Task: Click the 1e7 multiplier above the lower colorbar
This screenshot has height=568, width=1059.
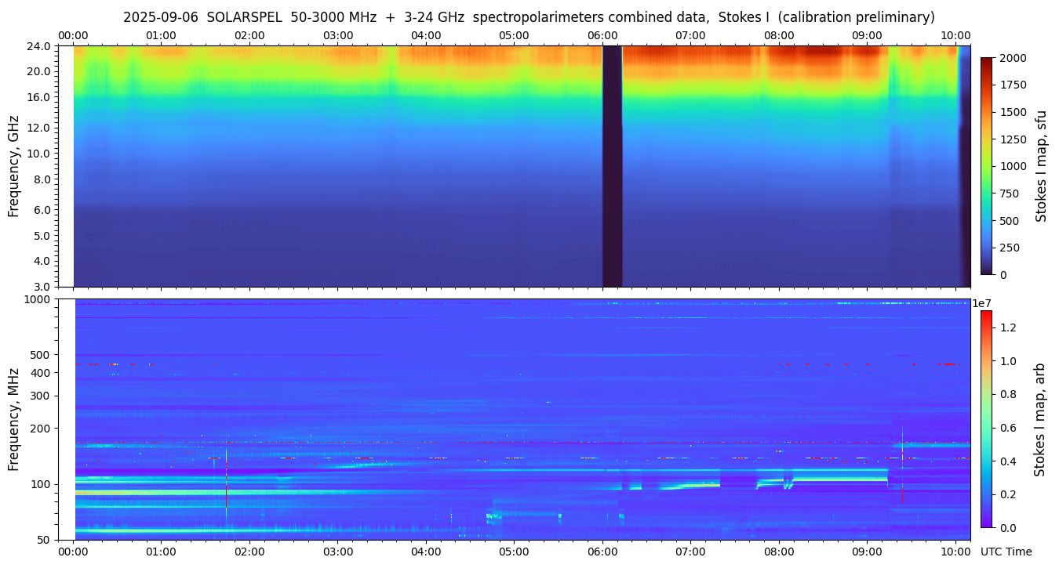Action: (982, 303)
